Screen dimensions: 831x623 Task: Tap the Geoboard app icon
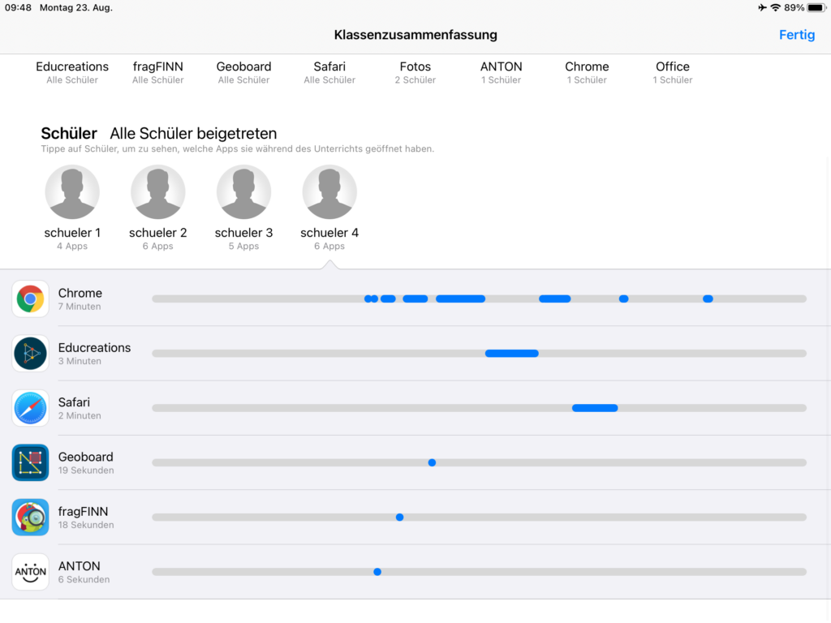[x=31, y=462]
